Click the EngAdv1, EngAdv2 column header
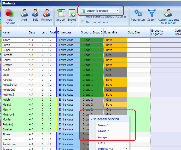 [162, 32]
